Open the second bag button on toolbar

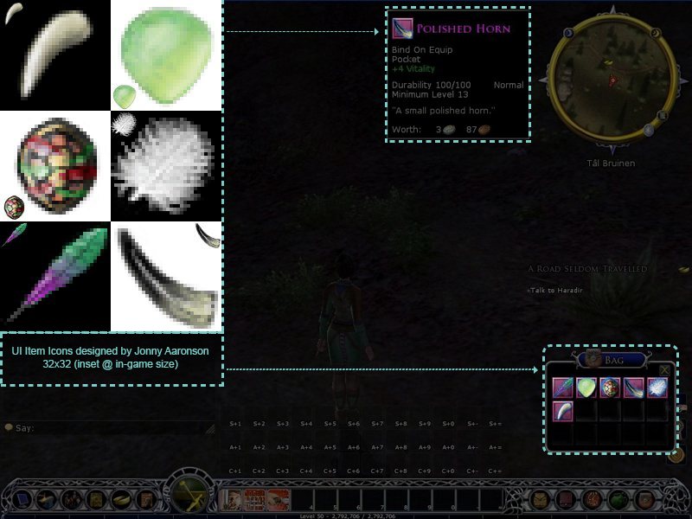pos(566,501)
